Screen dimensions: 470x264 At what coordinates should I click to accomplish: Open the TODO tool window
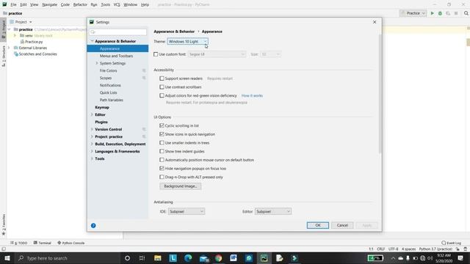pos(19,243)
